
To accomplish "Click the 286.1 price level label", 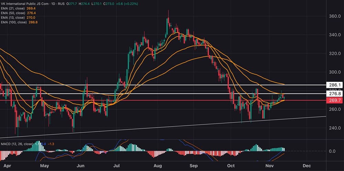I will 335,85.
